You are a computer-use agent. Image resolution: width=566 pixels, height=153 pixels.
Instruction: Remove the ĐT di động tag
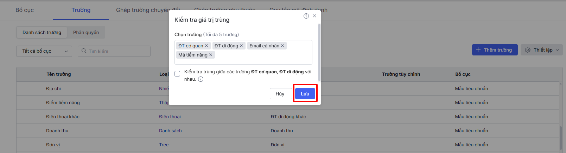pos(241,46)
